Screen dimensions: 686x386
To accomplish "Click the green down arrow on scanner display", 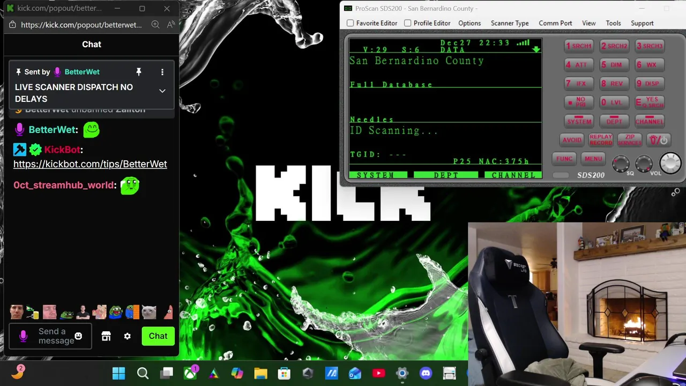I will [x=536, y=50].
